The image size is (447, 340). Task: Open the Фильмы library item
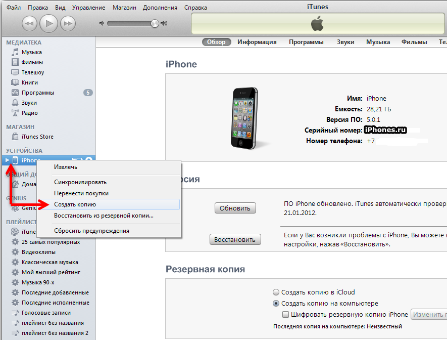pyautogui.click(x=32, y=62)
